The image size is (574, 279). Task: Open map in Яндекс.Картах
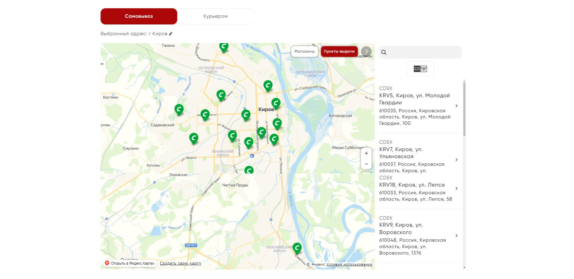130,263
